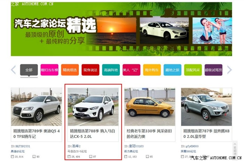
Task: Select the 超级试驾员 purple tab
Action: [x=214, y=70]
